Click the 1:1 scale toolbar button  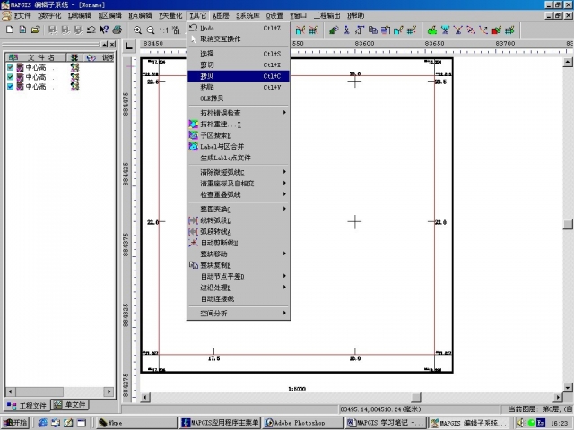[164, 30]
